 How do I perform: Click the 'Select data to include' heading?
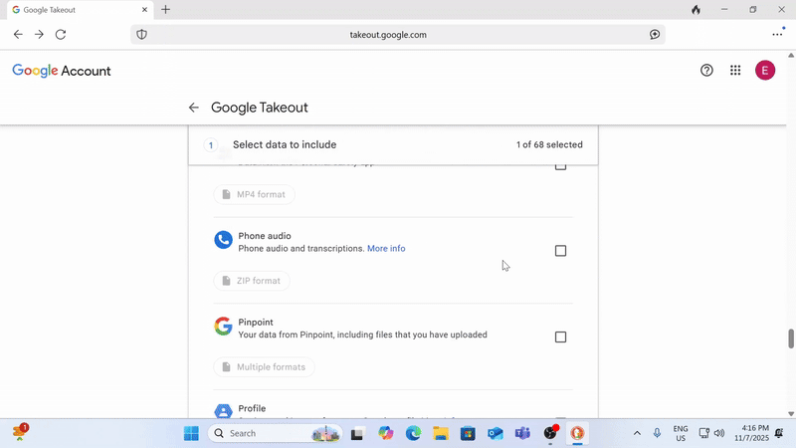point(285,144)
